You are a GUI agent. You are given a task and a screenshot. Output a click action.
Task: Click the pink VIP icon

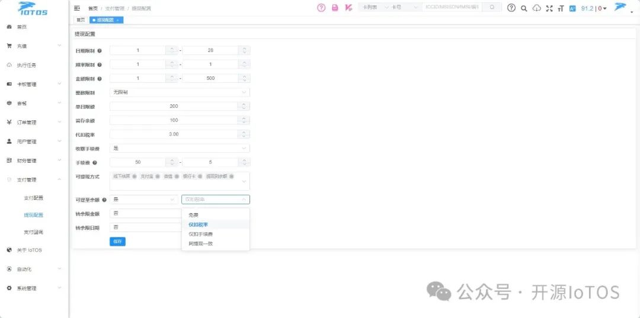[348, 8]
